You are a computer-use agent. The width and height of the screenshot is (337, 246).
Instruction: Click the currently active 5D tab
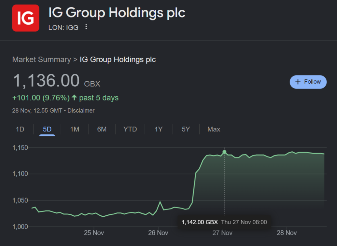[x=47, y=129]
